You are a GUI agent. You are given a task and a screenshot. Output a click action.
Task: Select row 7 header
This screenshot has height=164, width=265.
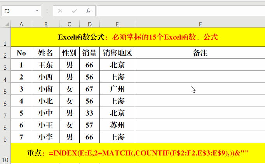(5, 113)
